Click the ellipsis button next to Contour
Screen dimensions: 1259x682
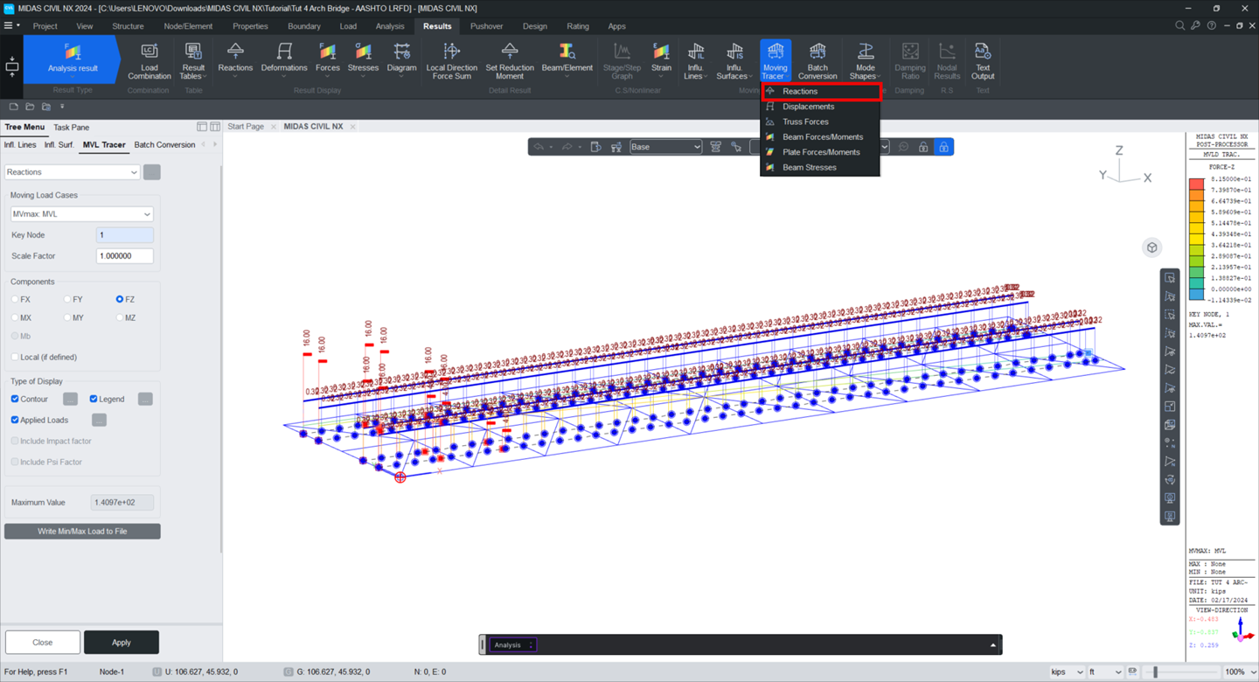[70, 399]
